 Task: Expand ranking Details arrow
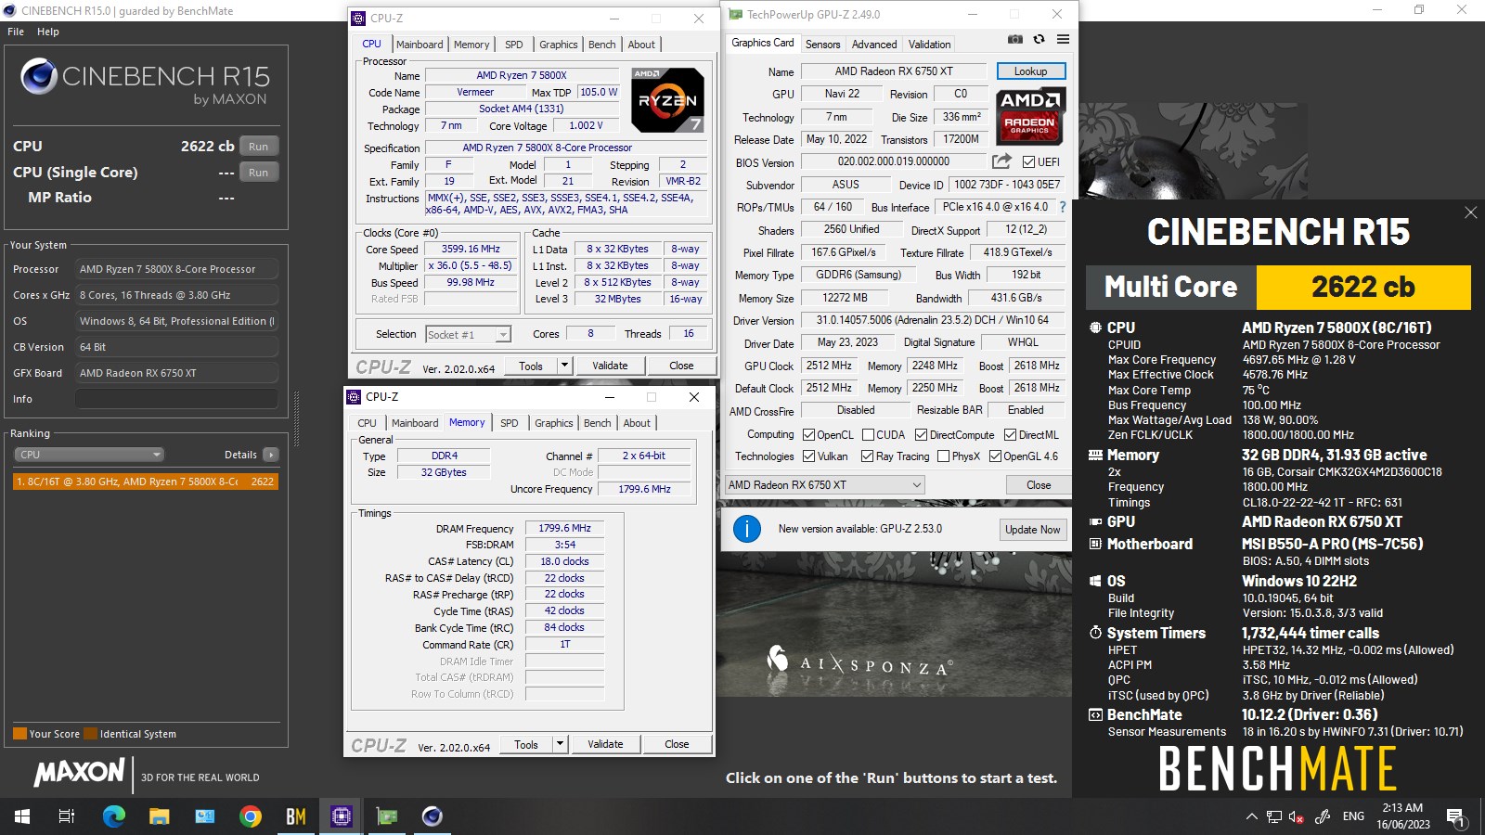click(x=270, y=455)
